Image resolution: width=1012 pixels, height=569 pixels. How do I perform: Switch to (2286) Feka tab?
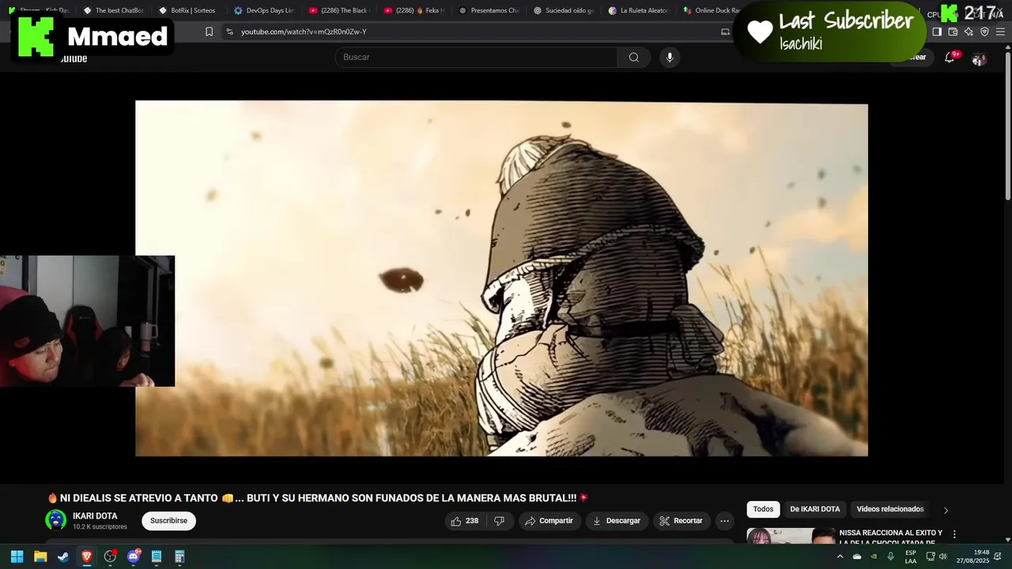pos(413,10)
